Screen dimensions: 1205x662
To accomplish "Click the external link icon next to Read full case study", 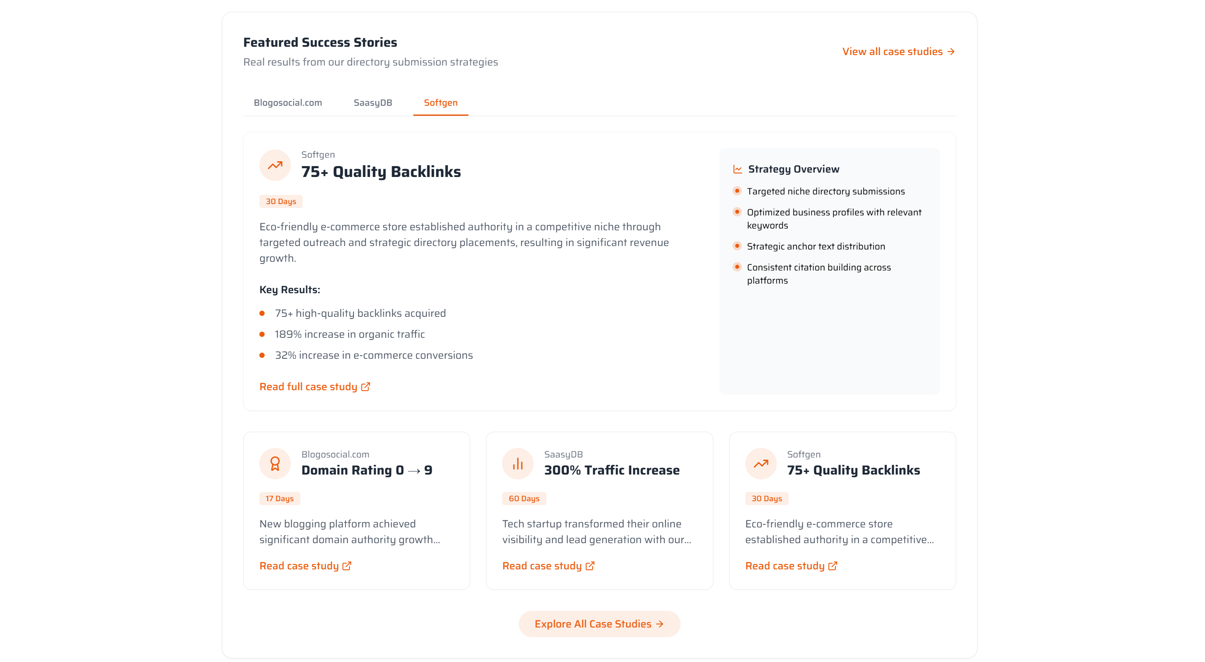I will [365, 386].
